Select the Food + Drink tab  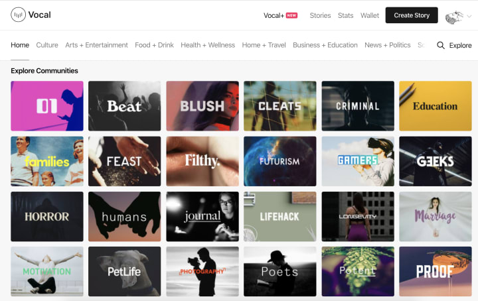[x=154, y=45]
